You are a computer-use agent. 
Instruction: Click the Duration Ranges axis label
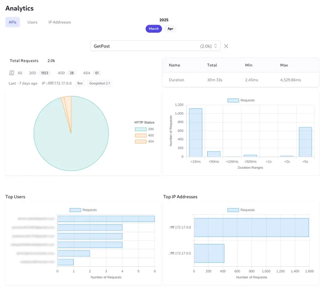pos(250,167)
